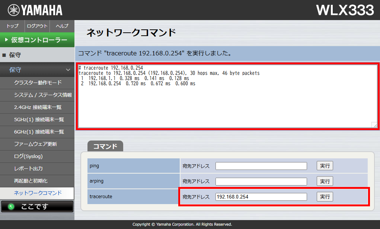Grab the output text area resize handle
Viewport: 380px width, 229px height.
click(375, 125)
